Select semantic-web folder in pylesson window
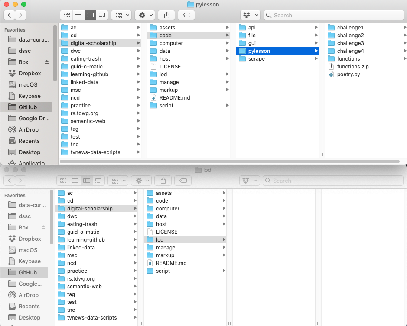The height and width of the screenshot is (326, 407). [88, 121]
